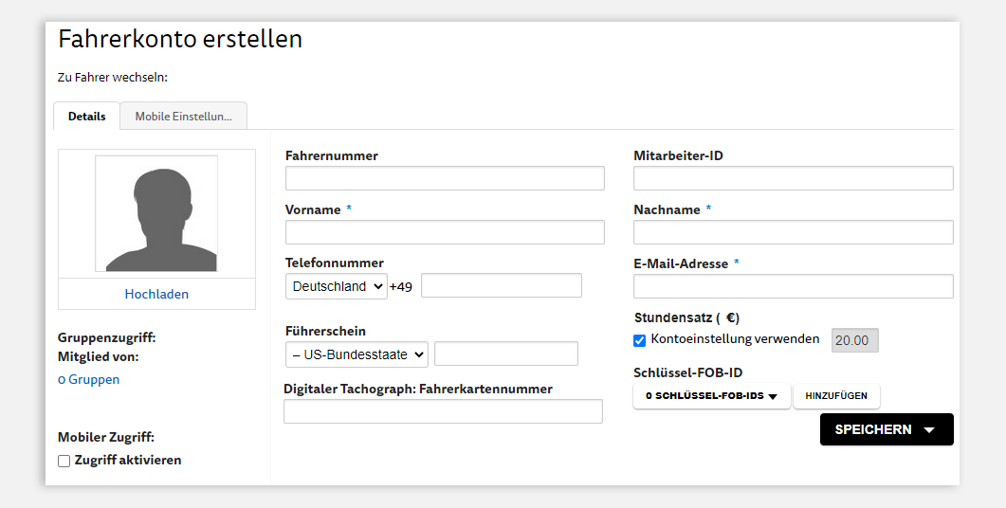Switch to the Details tab
This screenshot has height=508, width=1006.
86,116
